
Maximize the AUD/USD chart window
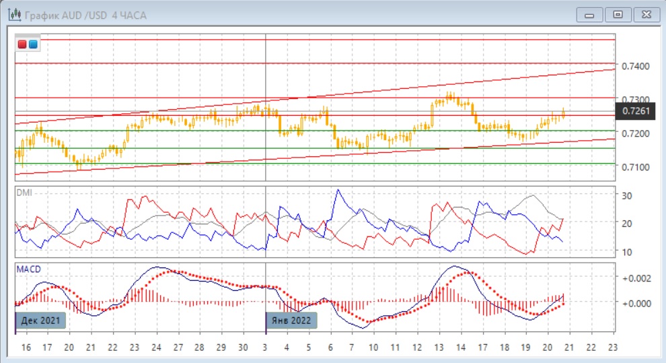pyautogui.click(x=618, y=14)
